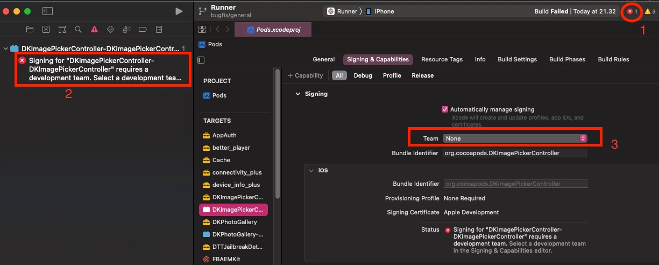Screen dimensions: 659x265
Task: Open the Breakpoint navigator
Action: (143, 29)
